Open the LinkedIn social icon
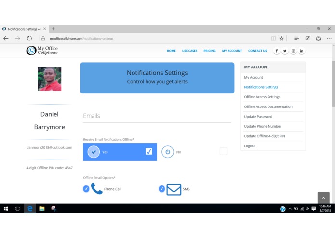Viewport: 335px width, 238px height. pyautogui.click(x=301, y=51)
